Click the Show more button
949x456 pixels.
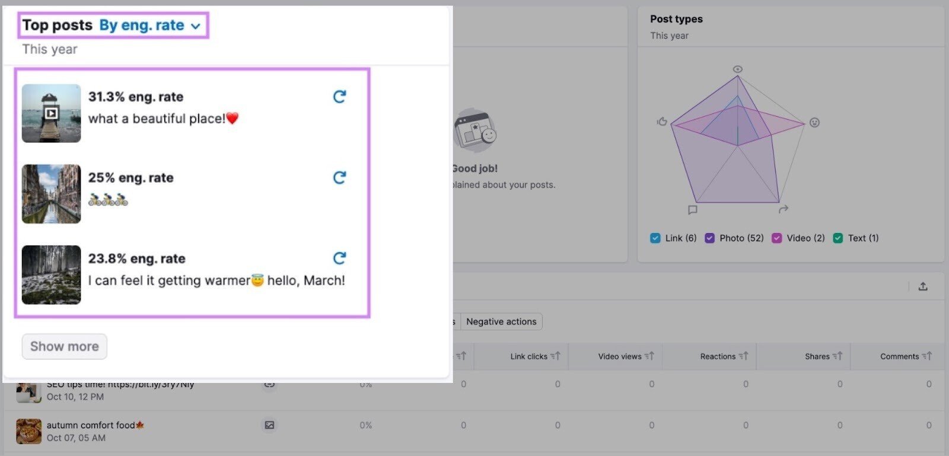64,346
